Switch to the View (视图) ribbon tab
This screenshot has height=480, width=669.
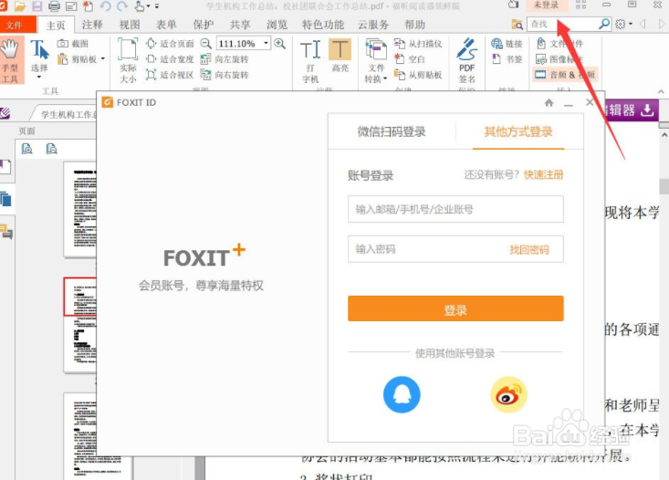[130, 25]
